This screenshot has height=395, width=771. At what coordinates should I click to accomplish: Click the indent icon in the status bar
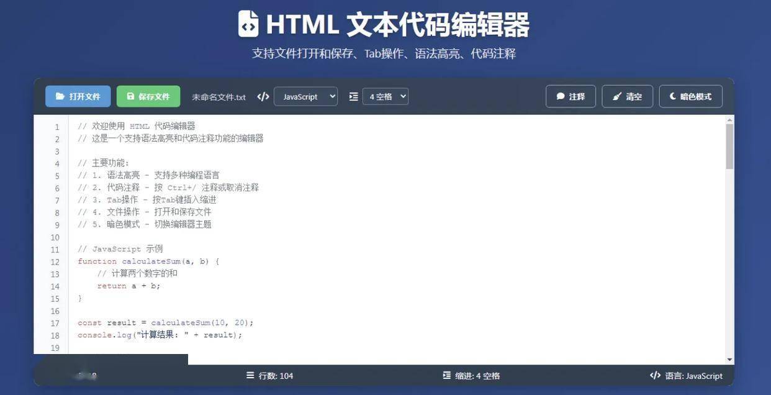[x=447, y=376]
